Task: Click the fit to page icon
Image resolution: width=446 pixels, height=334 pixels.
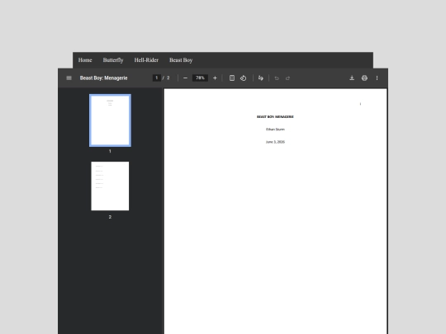Action: (x=232, y=78)
